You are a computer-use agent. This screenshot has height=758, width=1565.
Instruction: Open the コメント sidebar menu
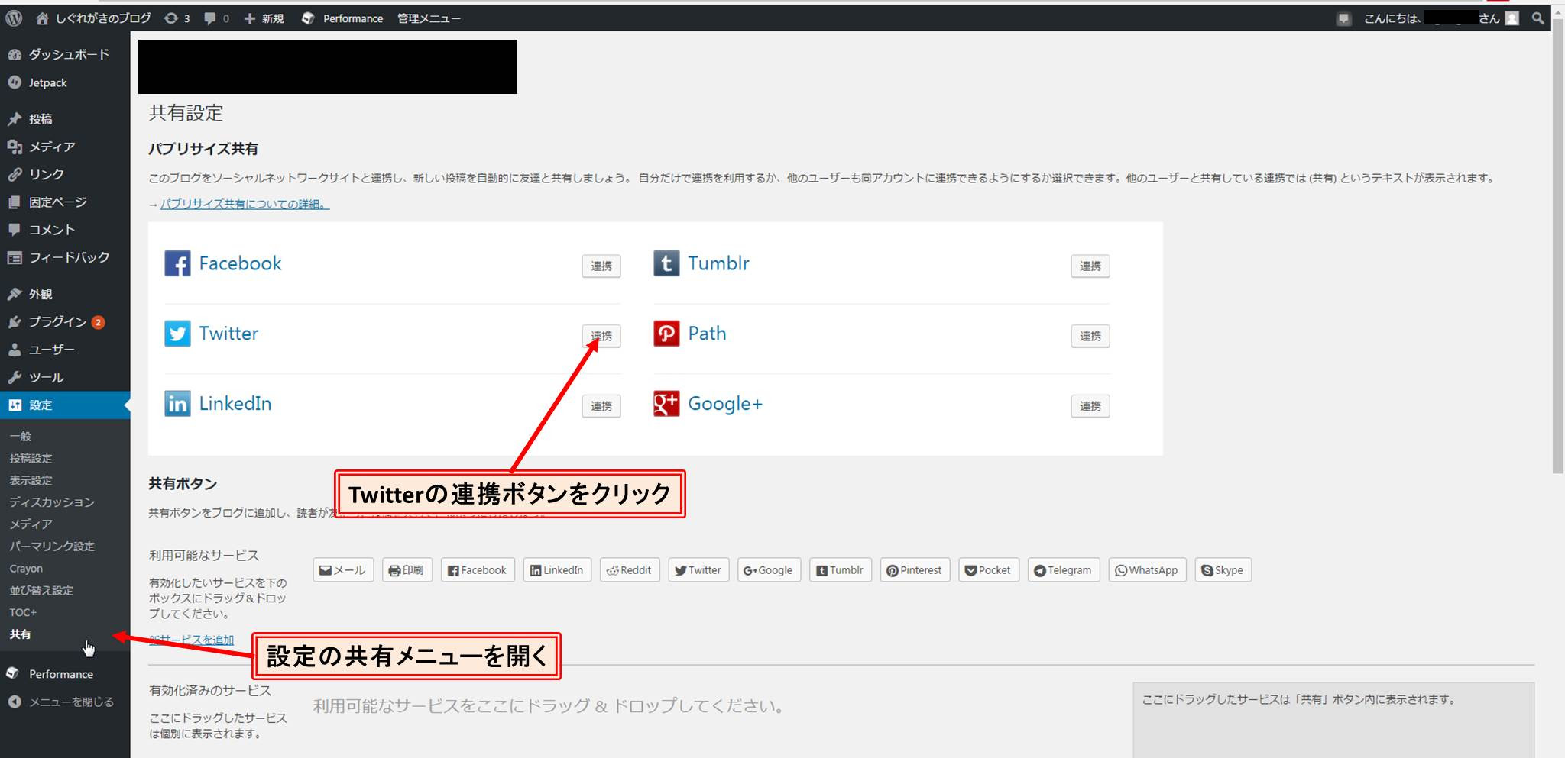coord(65,230)
